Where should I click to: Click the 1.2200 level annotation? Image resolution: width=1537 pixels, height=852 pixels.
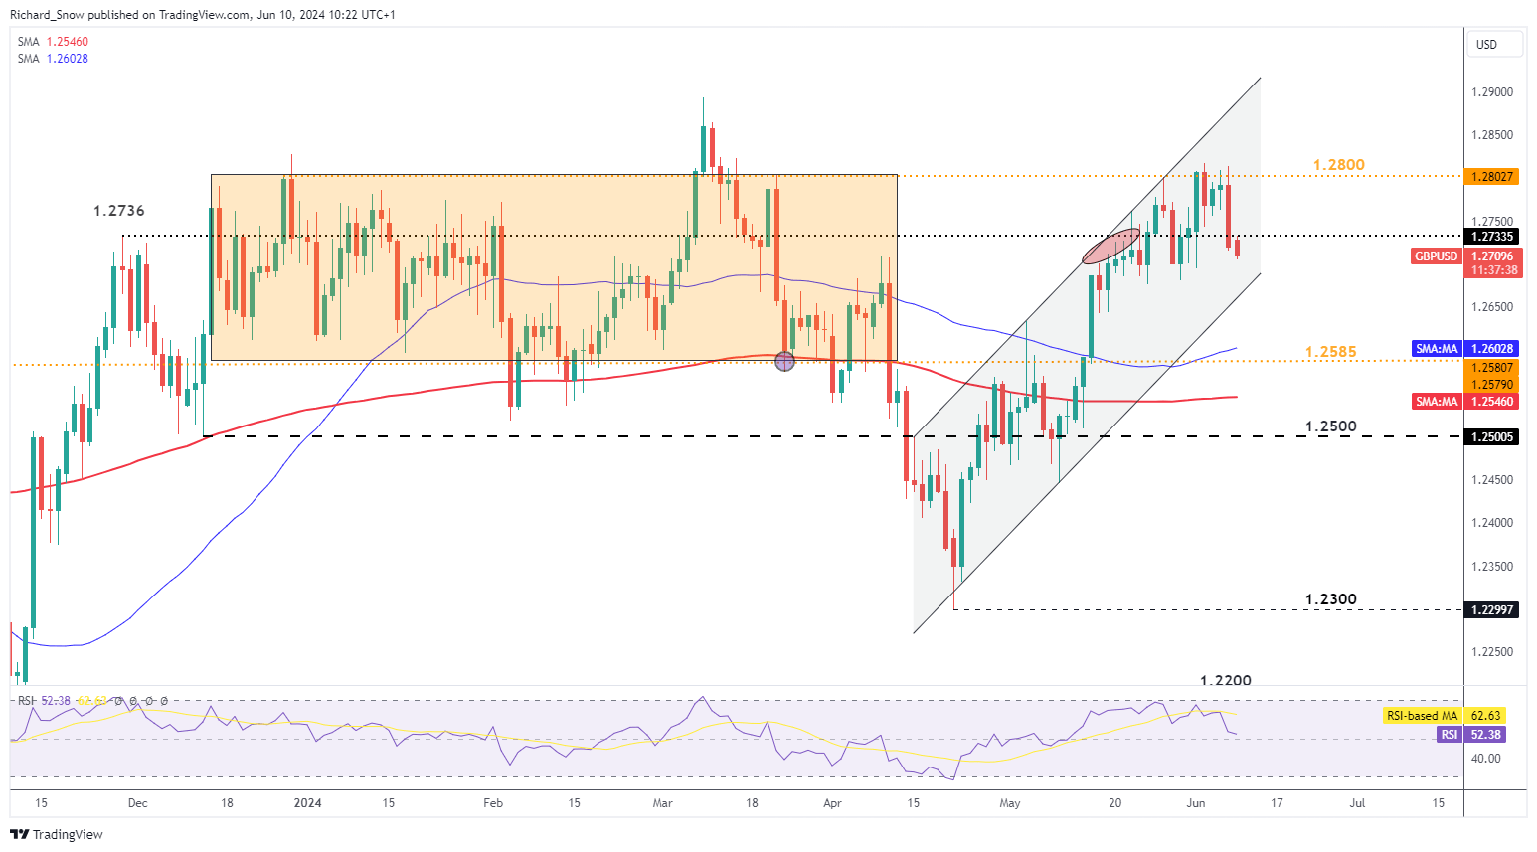click(1226, 681)
